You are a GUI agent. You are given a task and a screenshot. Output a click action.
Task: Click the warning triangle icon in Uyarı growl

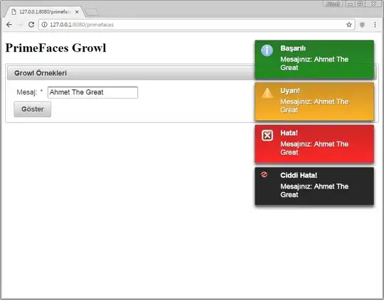point(267,93)
